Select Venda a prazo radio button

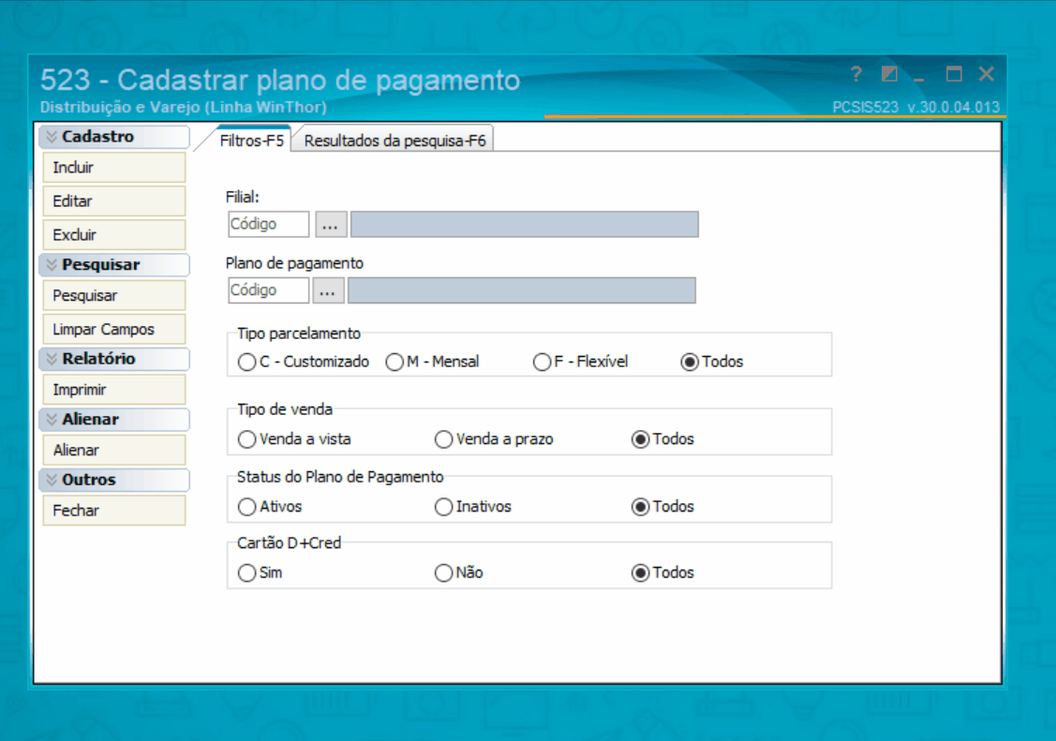coord(444,439)
